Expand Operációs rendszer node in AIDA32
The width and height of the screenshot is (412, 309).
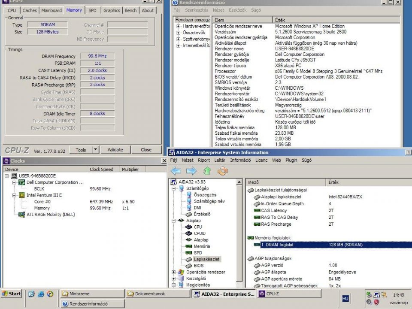click(173, 272)
